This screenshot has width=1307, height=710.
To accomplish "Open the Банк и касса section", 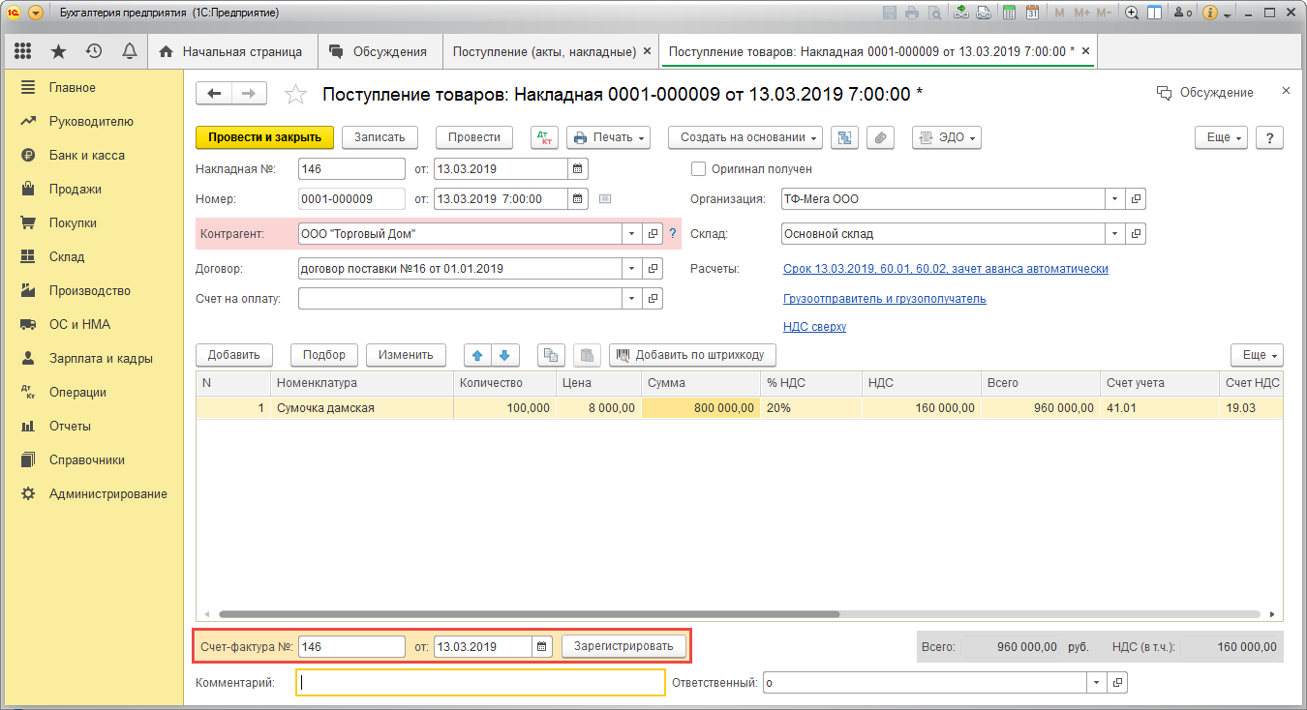I will point(87,156).
